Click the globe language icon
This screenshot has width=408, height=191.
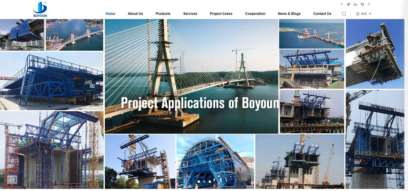(x=358, y=14)
